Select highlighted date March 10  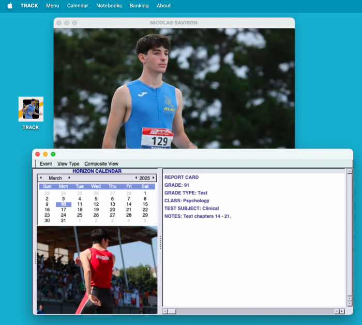tap(64, 204)
